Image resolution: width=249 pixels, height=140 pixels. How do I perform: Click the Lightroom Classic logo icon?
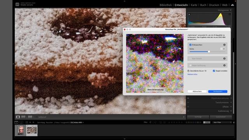pyautogui.click(x=17, y=4)
